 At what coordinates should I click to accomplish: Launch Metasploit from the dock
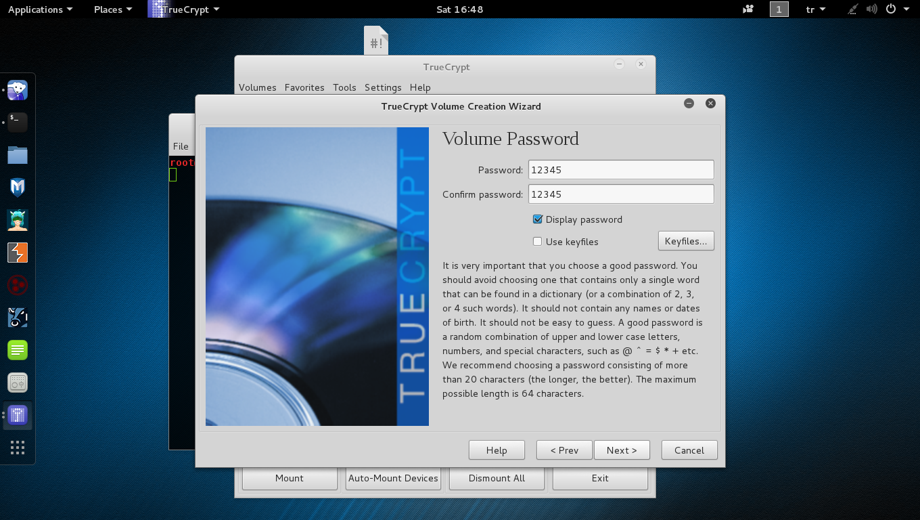(18, 188)
